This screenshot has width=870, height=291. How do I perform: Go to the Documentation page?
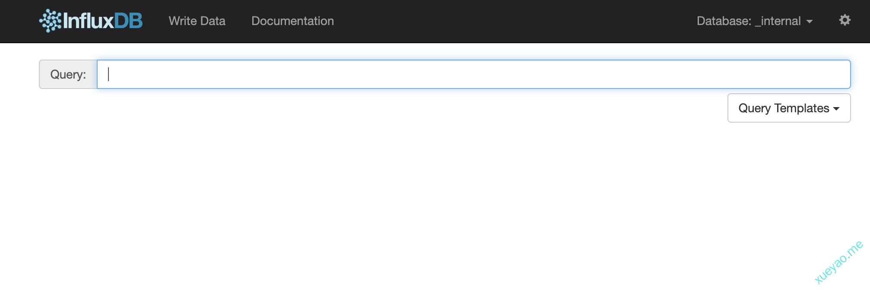click(x=292, y=21)
